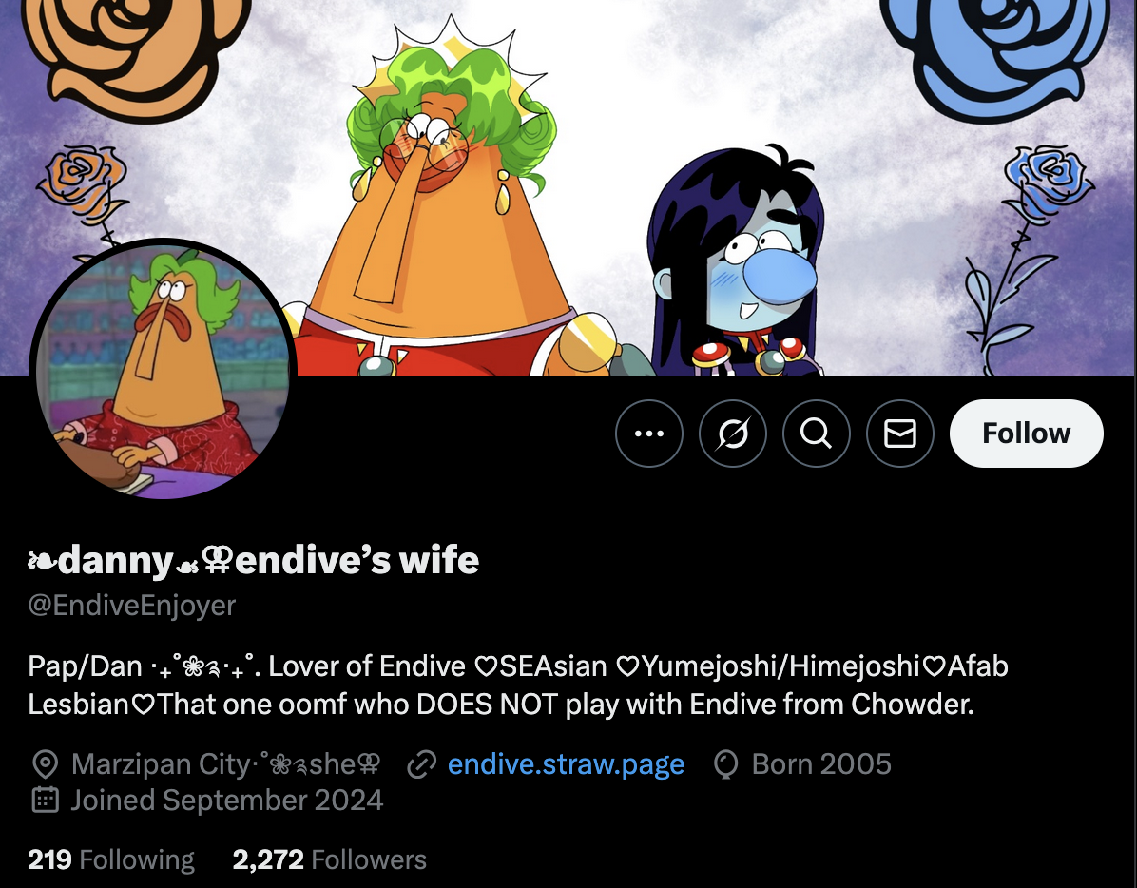Image resolution: width=1137 pixels, height=888 pixels.
Task: Click the Marzipan City location text
Action: [x=225, y=764]
